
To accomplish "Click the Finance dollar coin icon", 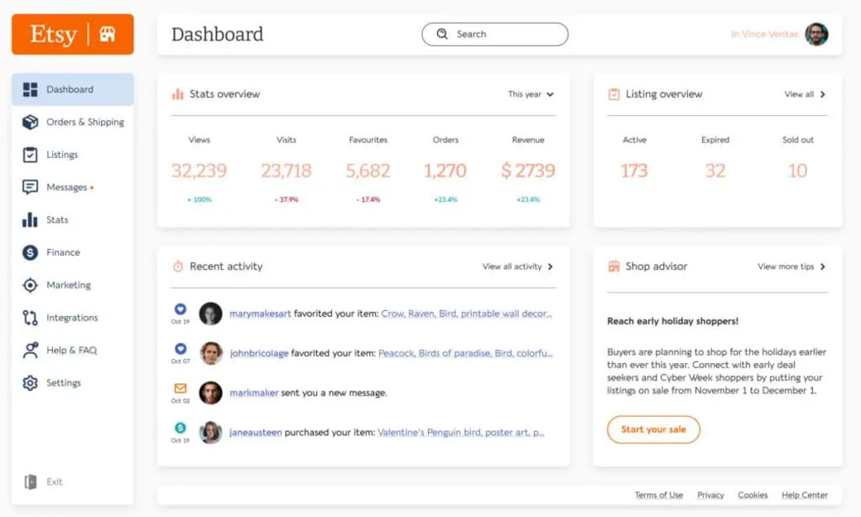I will [x=30, y=252].
